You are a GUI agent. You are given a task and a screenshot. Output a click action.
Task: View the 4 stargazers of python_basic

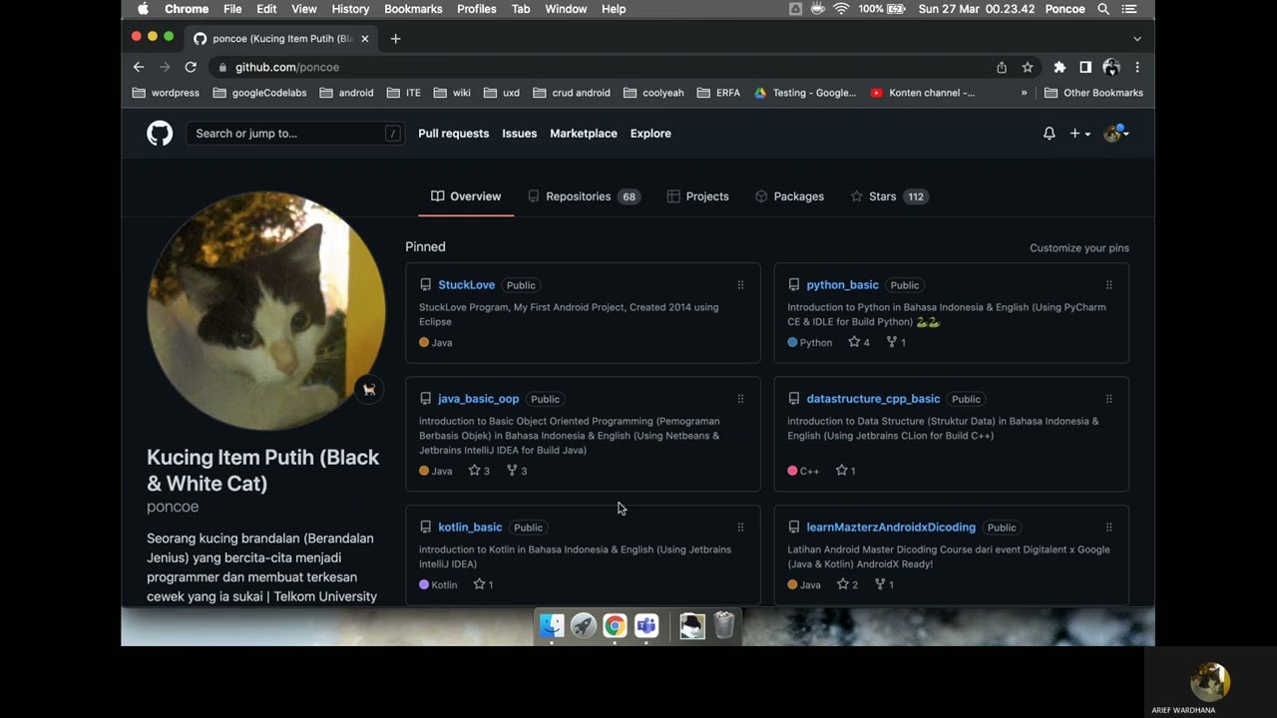[x=858, y=342]
